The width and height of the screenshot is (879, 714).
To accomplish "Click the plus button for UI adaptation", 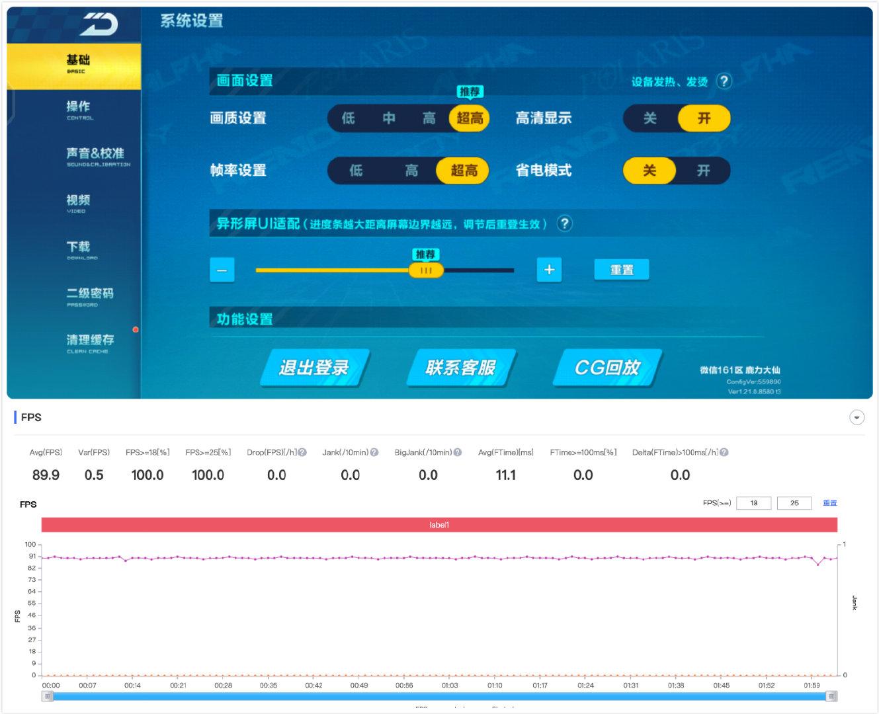I will [x=549, y=270].
